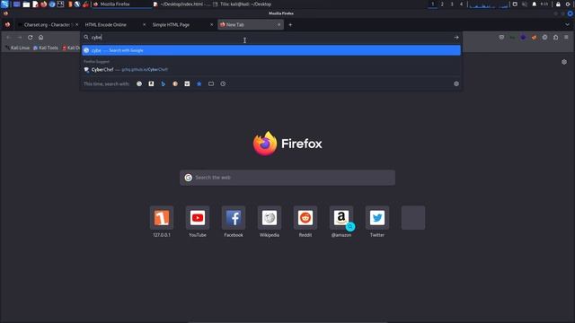Click the power logout icon in panel

click(569, 4)
